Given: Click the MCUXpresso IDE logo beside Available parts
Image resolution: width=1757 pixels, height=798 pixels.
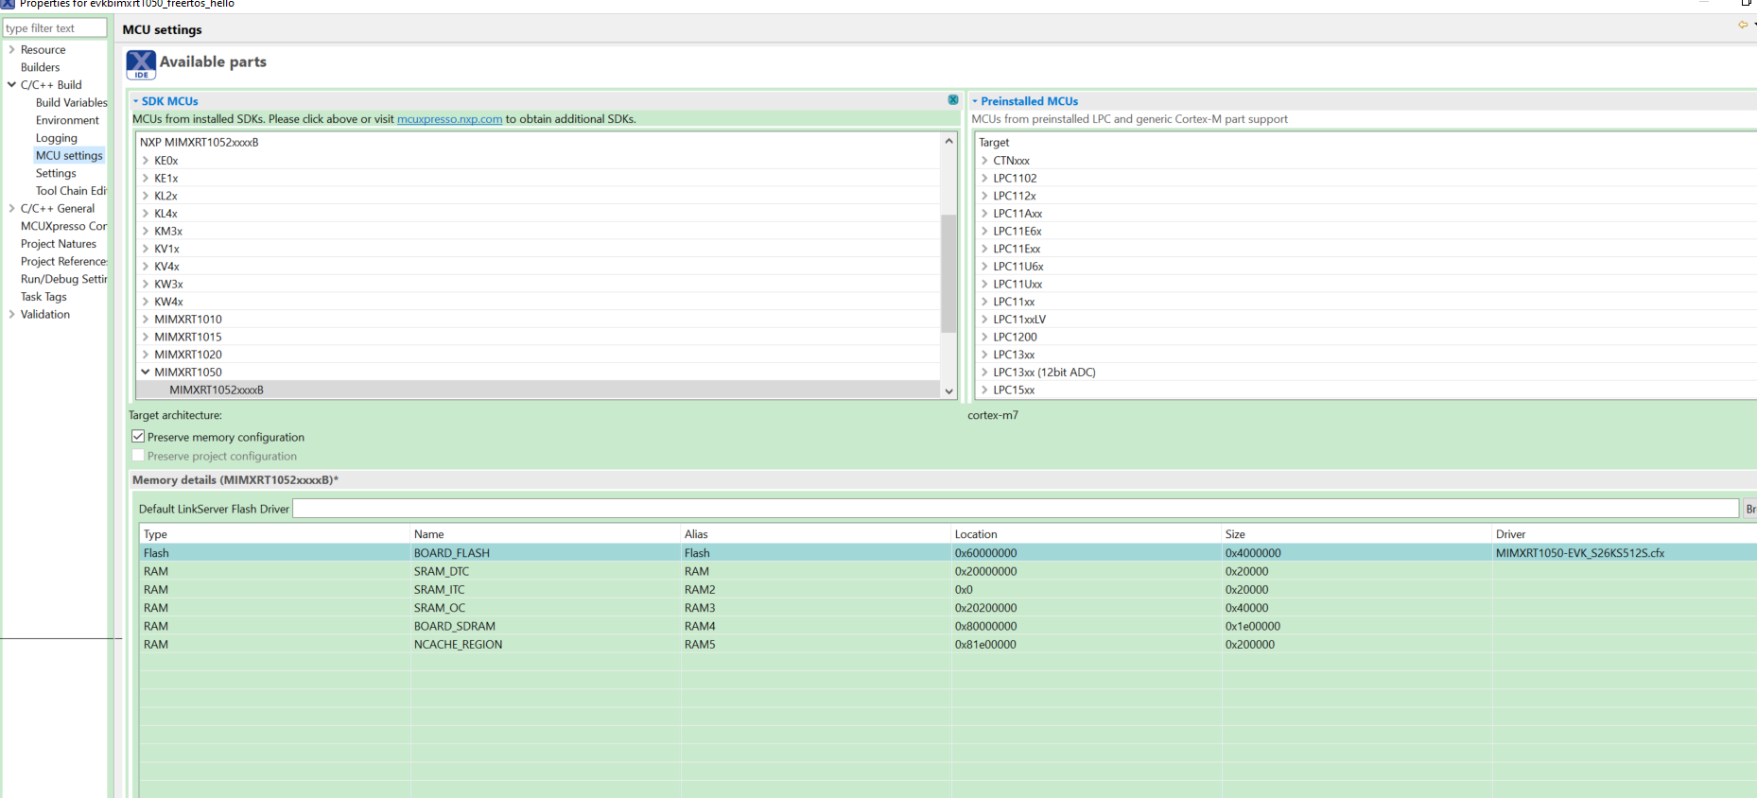Looking at the screenshot, I should [x=141, y=64].
